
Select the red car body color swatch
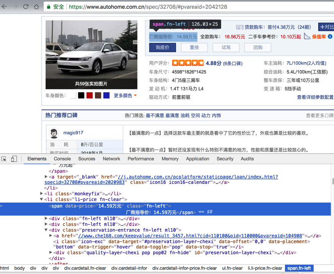coord(90,95)
